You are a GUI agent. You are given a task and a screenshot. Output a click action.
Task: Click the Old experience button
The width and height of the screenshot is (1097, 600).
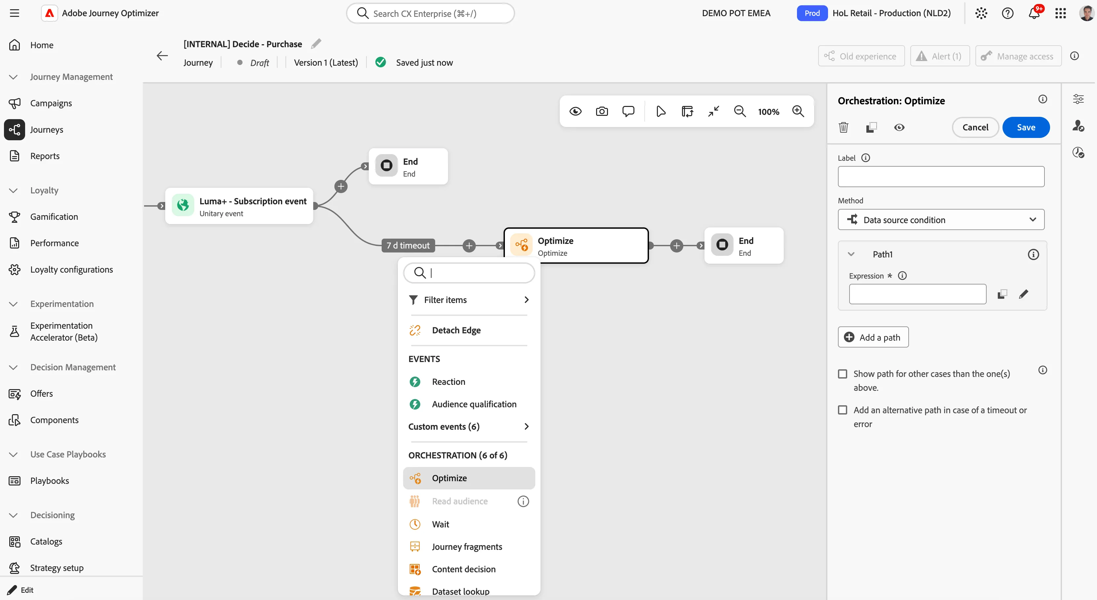click(861, 56)
